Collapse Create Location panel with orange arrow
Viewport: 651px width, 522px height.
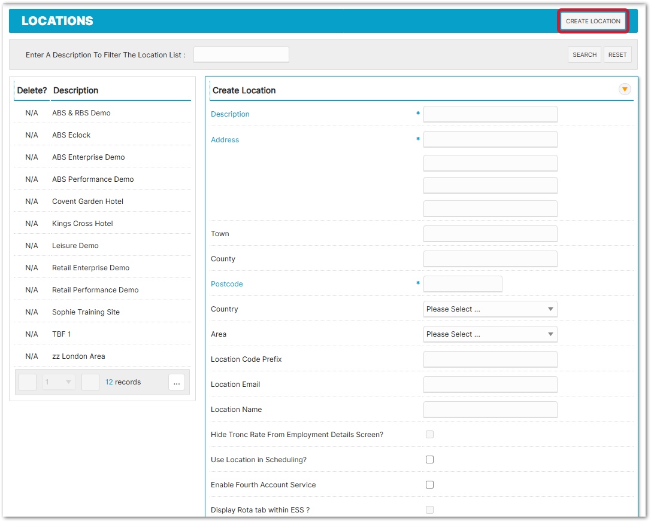625,89
